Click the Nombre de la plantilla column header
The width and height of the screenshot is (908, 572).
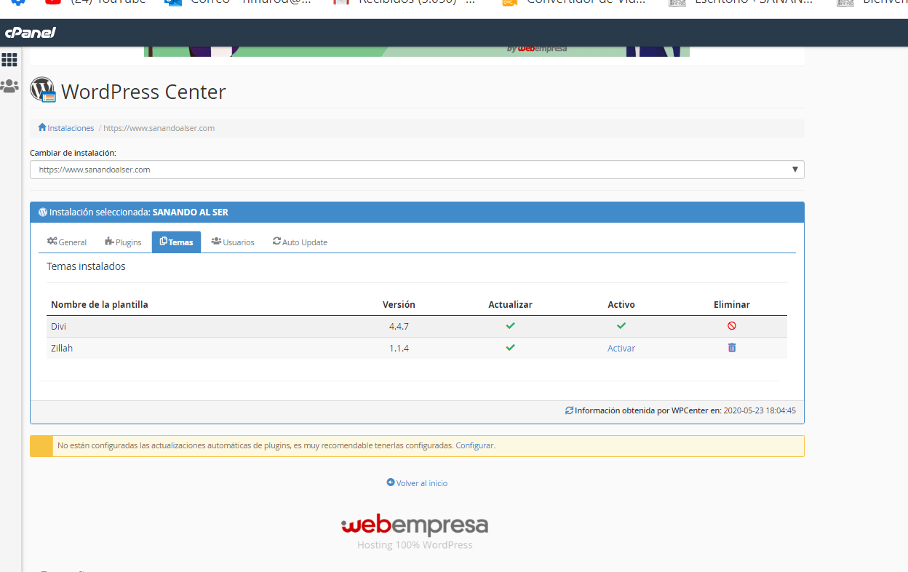[100, 305]
